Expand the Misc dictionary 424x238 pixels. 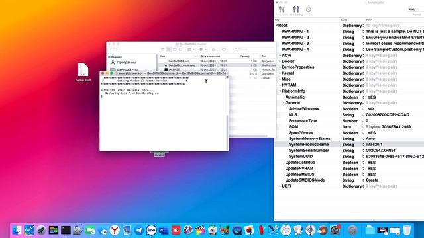[280, 79]
